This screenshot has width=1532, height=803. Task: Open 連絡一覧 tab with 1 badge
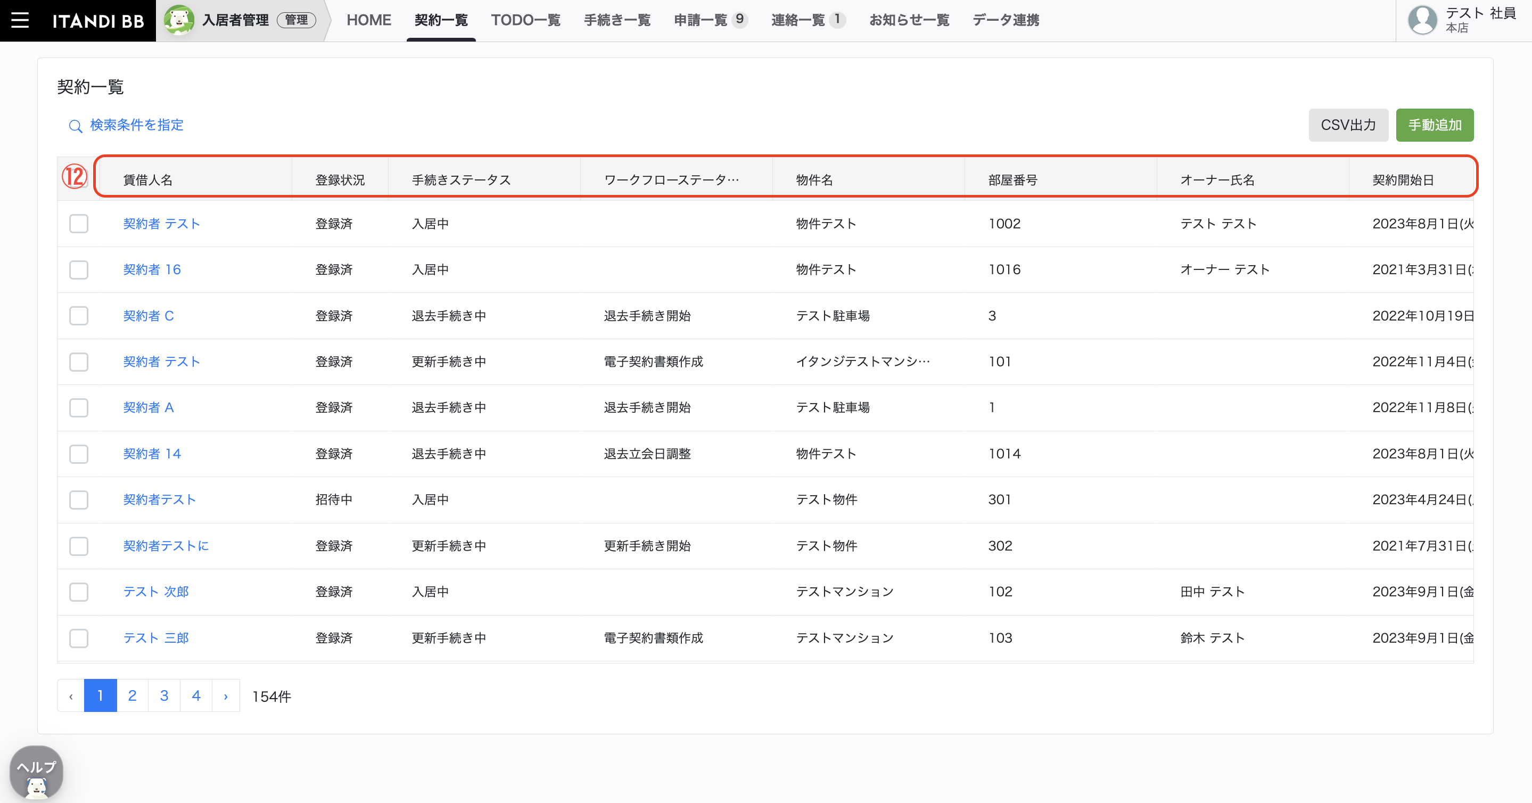coord(808,20)
